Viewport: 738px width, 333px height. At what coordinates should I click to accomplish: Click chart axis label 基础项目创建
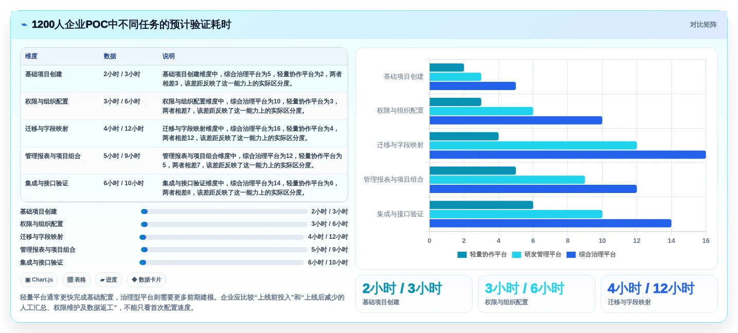(x=404, y=77)
